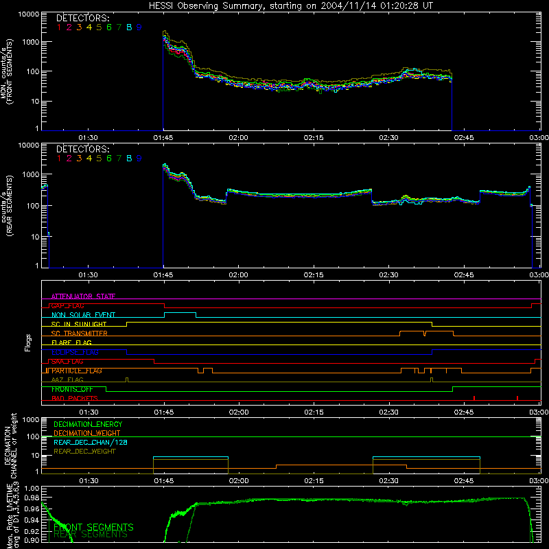Click the SAA_FLAG label
Image resolution: width=549 pixels, height=549 pixels.
[x=67, y=362]
